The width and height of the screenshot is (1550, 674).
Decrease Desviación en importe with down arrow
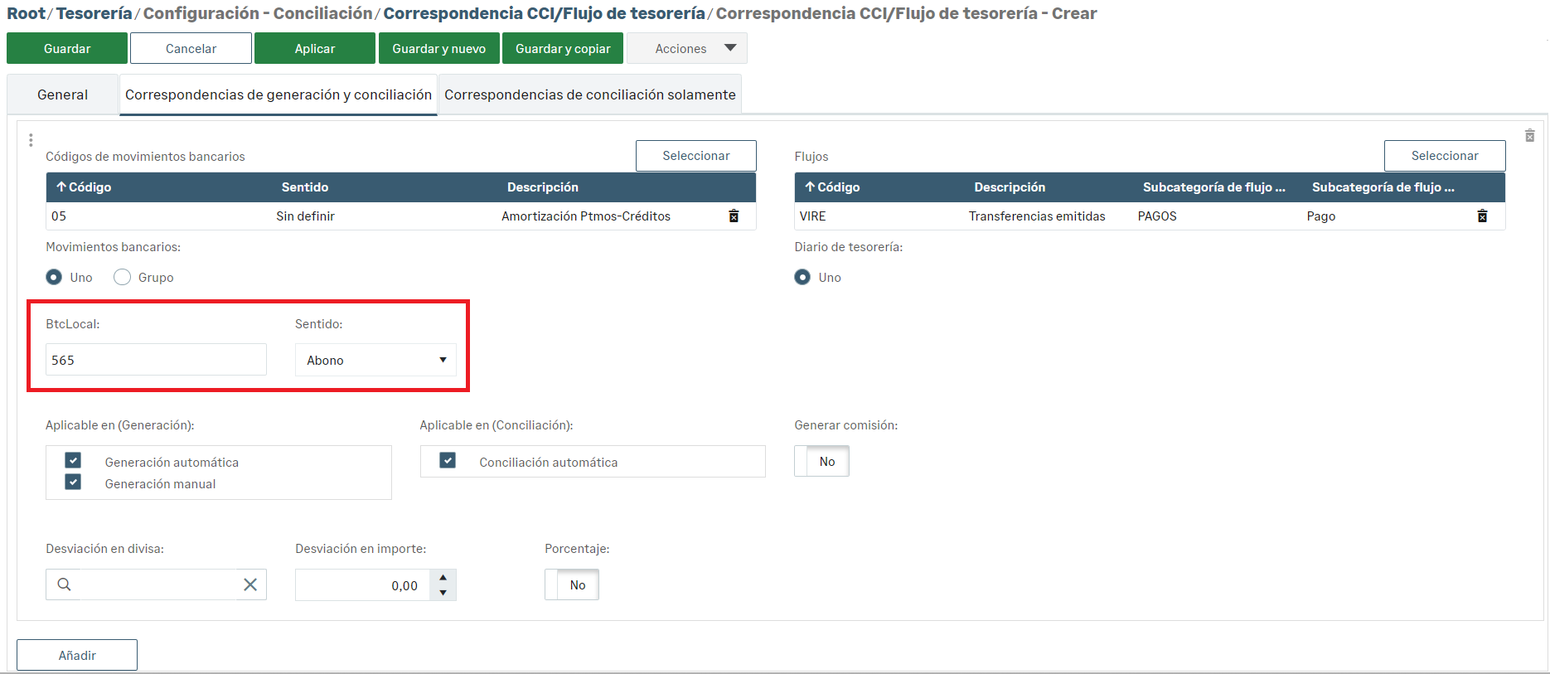443,593
